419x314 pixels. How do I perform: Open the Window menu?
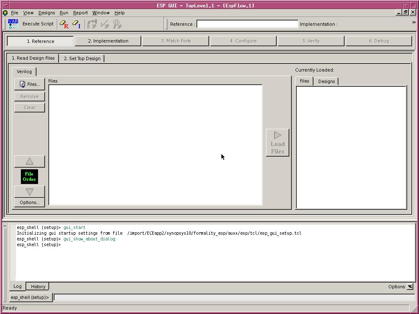(x=101, y=13)
